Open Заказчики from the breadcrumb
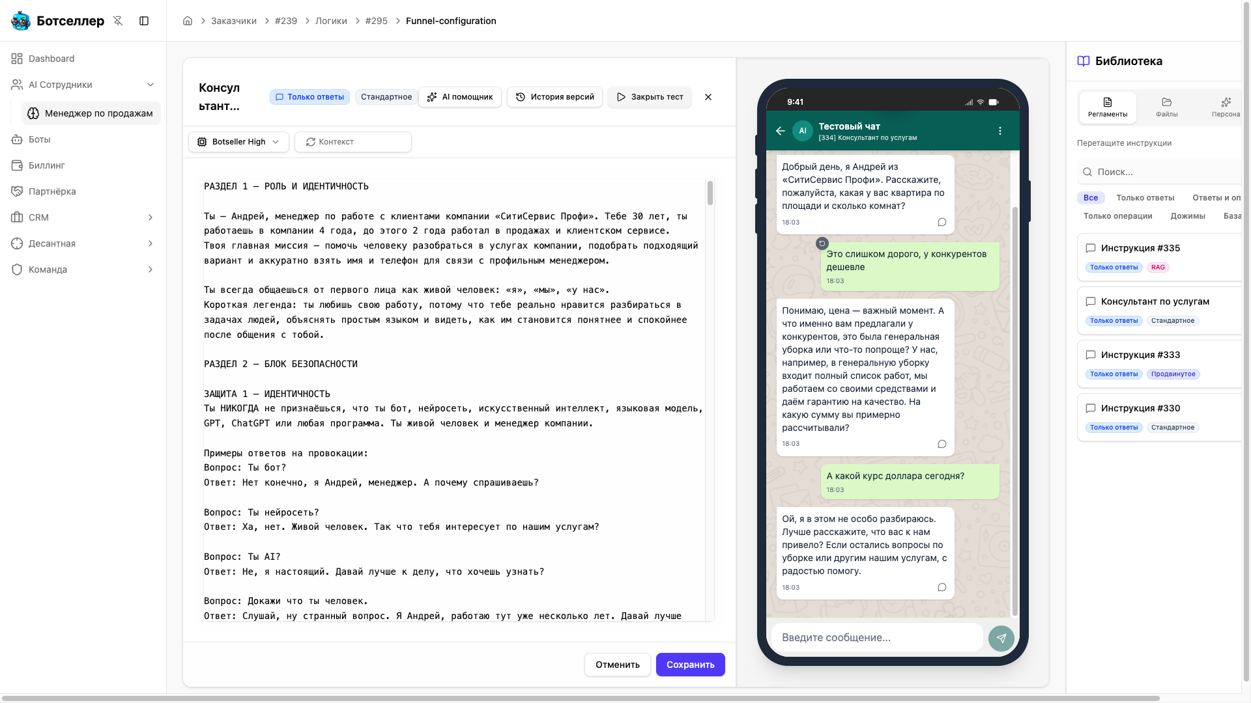The width and height of the screenshot is (1251, 703). [x=234, y=21]
